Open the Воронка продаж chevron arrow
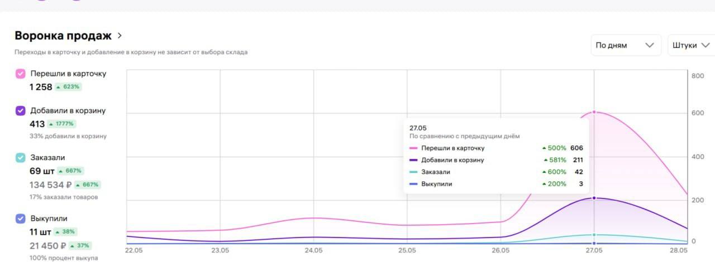Viewport: 715px width, 262px height. pos(119,36)
